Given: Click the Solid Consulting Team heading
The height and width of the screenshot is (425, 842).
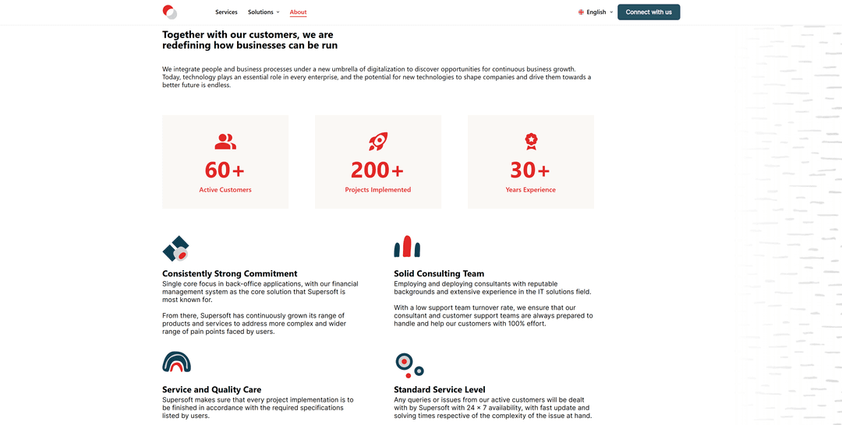Looking at the screenshot, I should pyautogui.click(x=439, y=274).
